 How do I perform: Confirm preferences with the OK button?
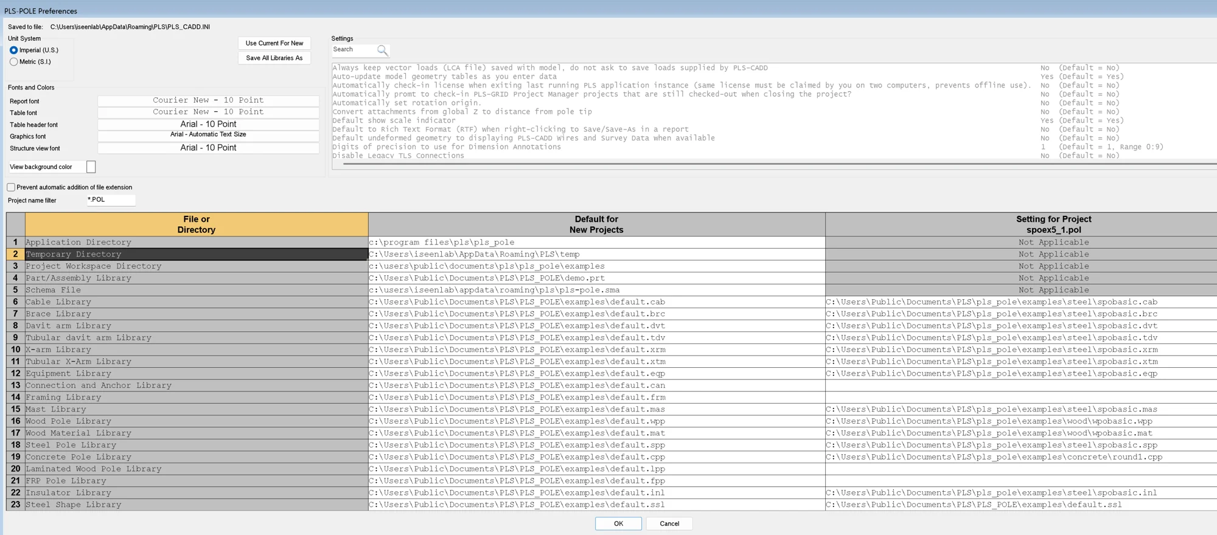tap(618, 523)
